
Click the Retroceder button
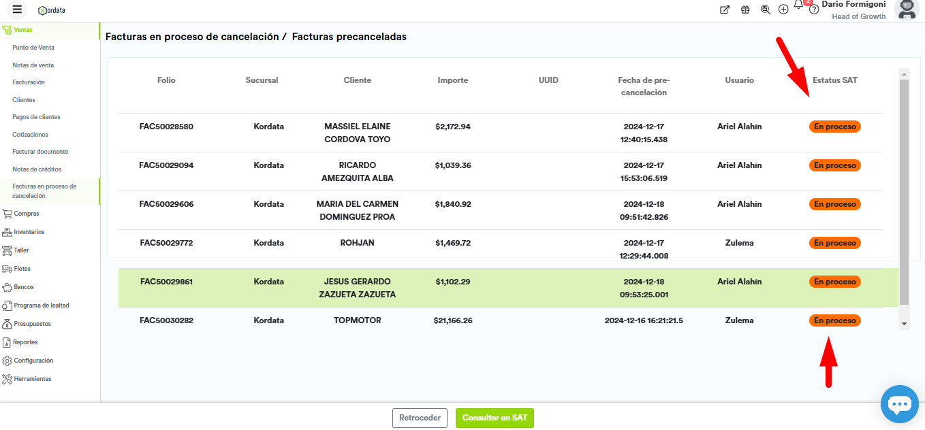click(419, 418)
